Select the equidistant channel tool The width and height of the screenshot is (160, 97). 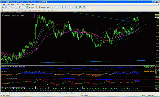(19, 10)
